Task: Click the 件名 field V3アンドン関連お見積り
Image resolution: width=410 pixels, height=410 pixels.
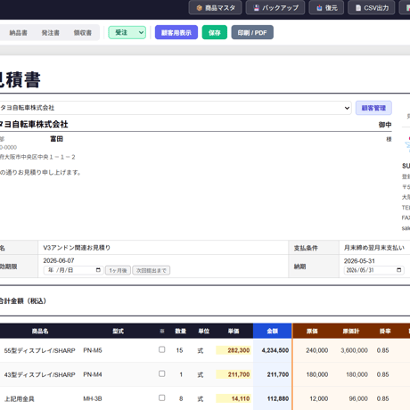Action: click(x=163, y=248)
